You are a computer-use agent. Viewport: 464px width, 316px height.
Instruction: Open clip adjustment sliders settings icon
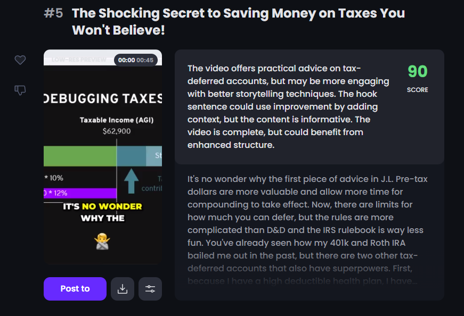click(150, 289)
